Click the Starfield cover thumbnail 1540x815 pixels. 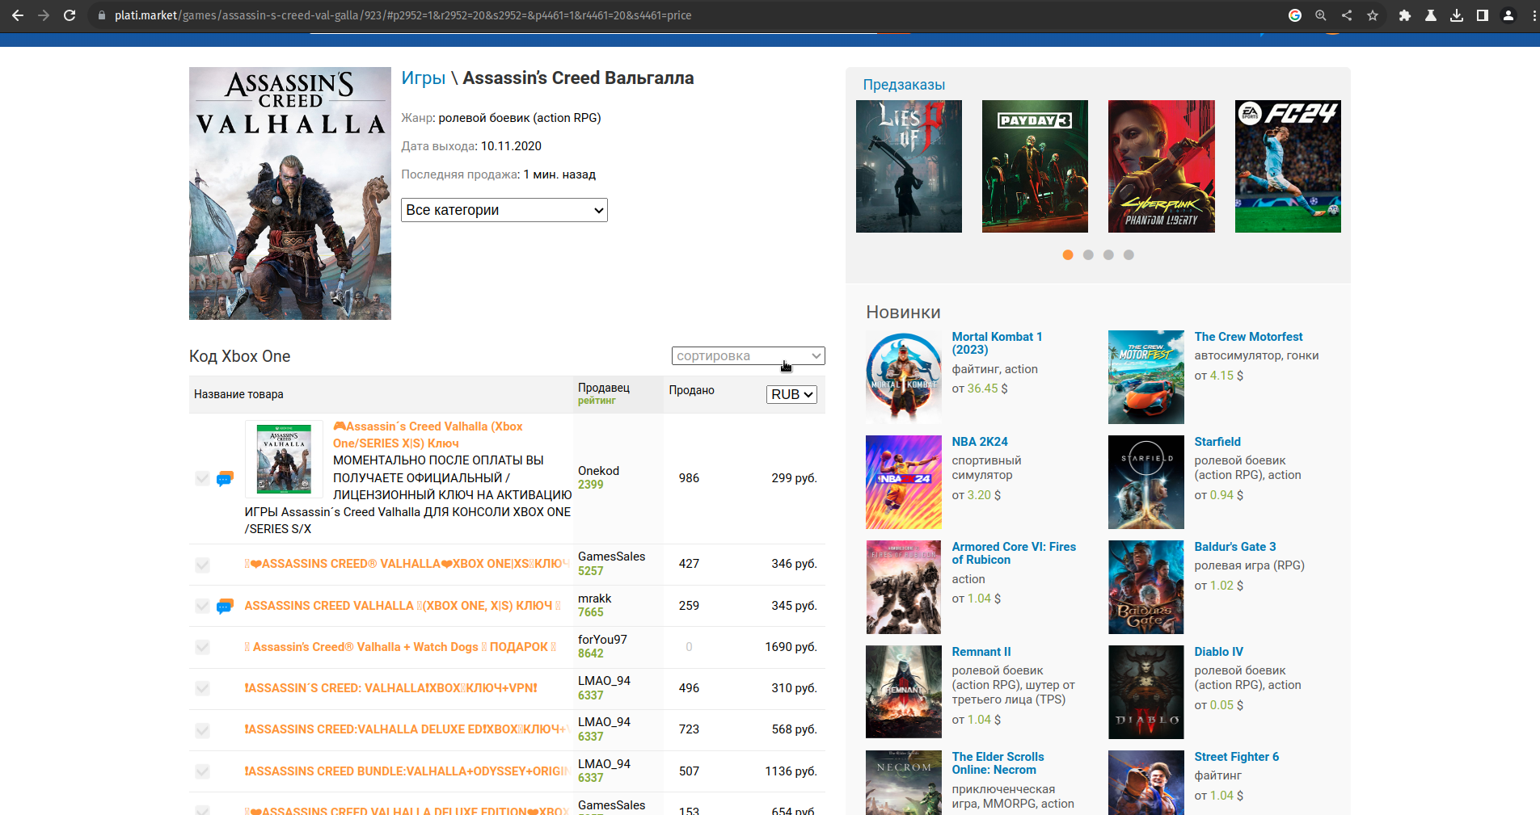pyautogui.click(x=1146, y=482)
